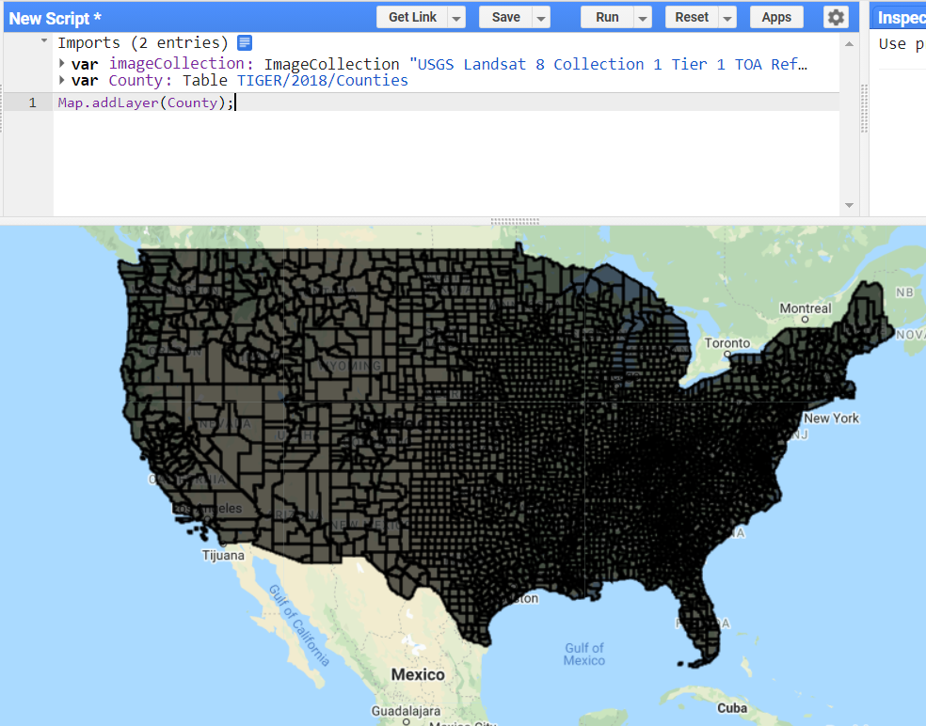Viewport: 926px width, 726px height.
Task: Click the imageCollection variable name
Action: point(176,64)
